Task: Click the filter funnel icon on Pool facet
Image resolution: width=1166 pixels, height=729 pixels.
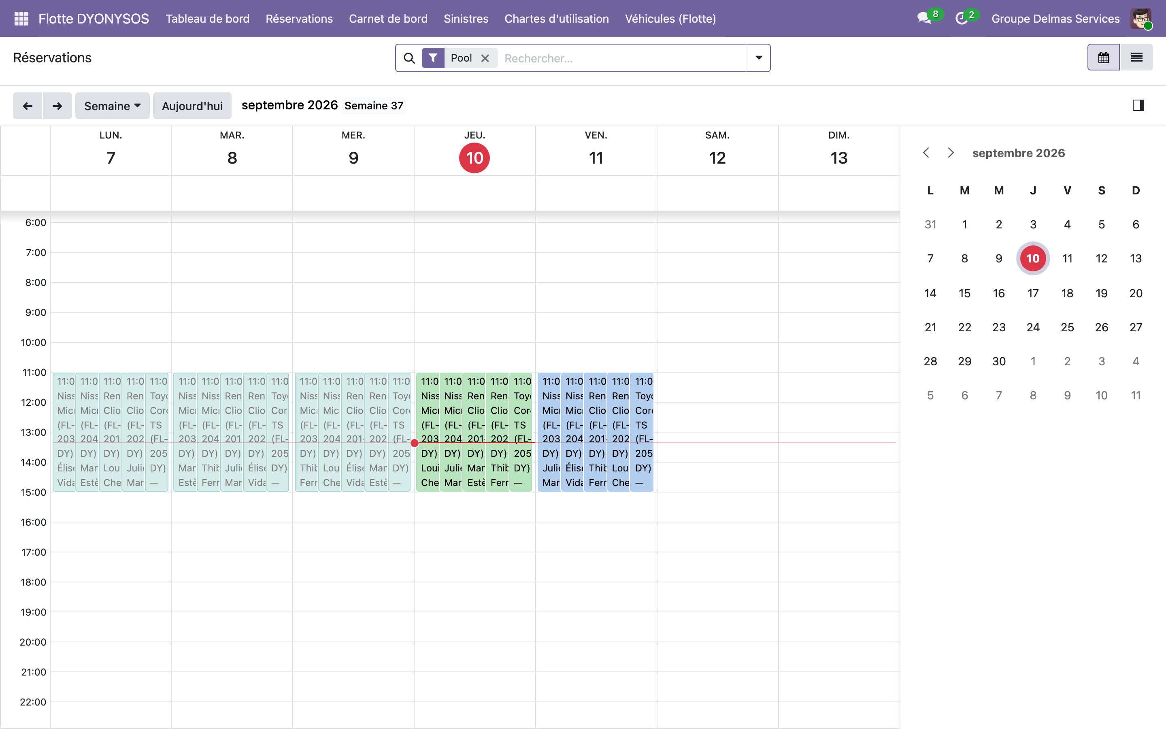Action: coord(433,58)
